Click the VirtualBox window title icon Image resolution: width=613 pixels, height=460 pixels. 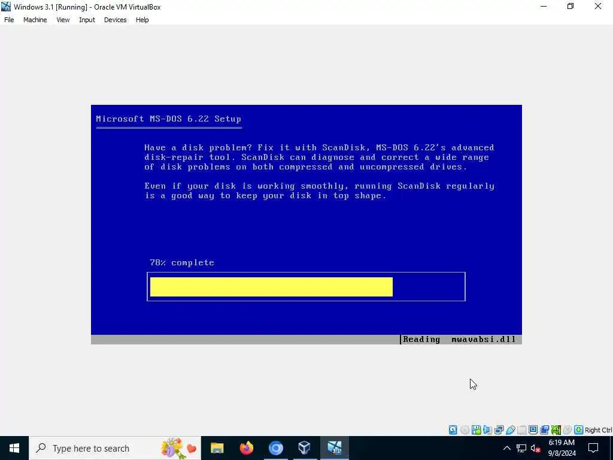pyautogui.click(x=6, y=7)
